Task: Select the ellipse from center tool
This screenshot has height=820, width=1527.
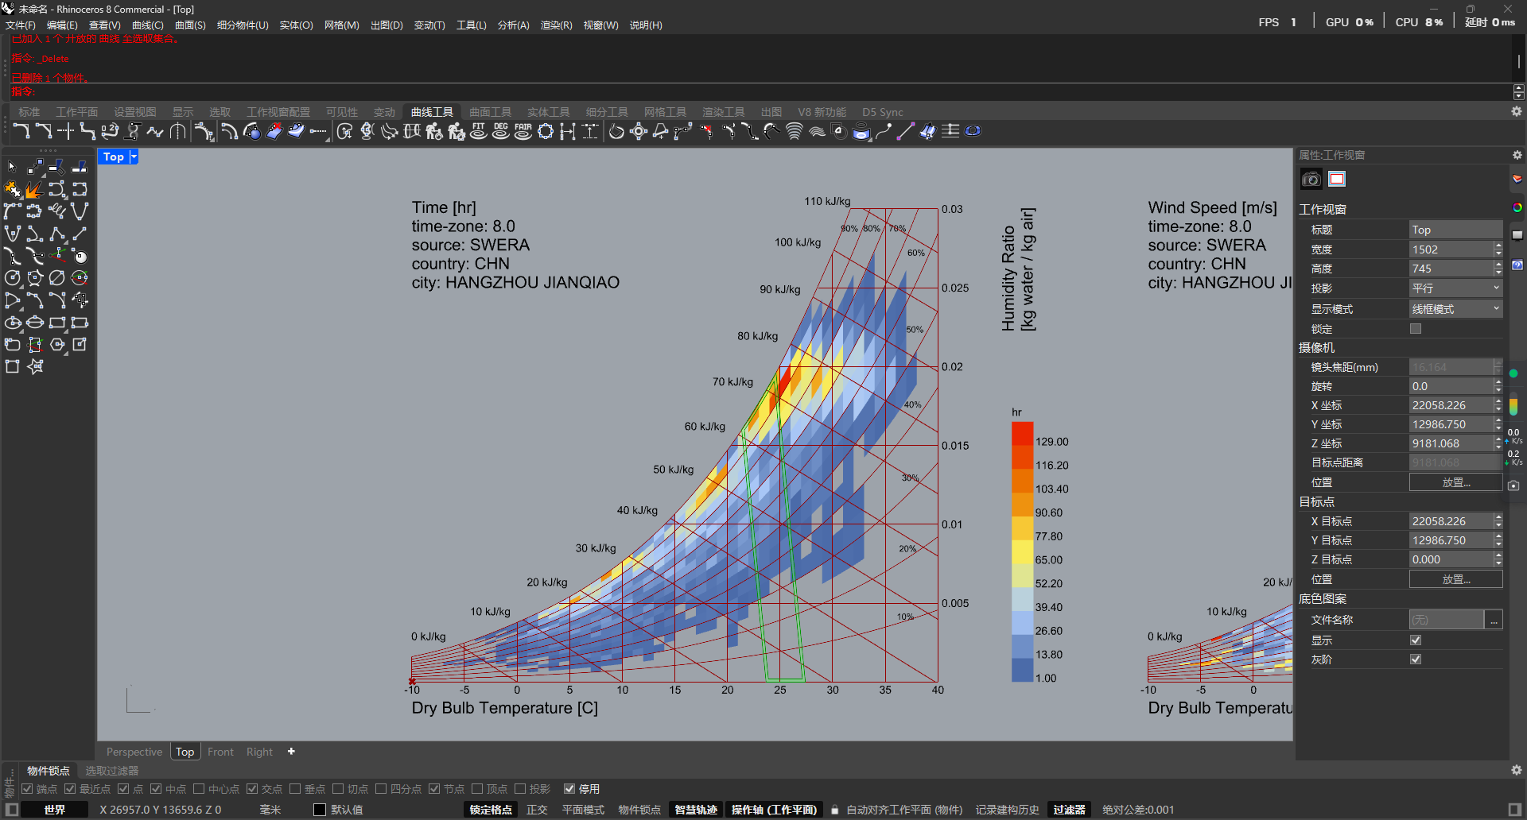Action: [x=12, y=323]
